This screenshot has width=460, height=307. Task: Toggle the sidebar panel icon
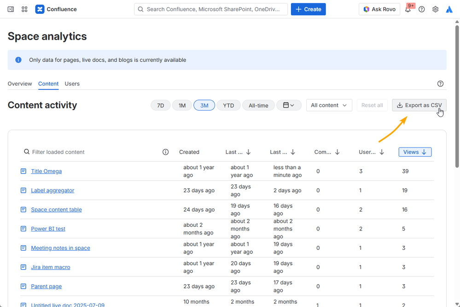pos(11,9)
